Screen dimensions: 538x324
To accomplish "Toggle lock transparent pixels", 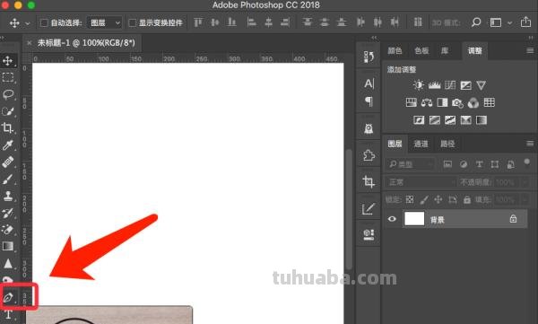I will point(410,199).
